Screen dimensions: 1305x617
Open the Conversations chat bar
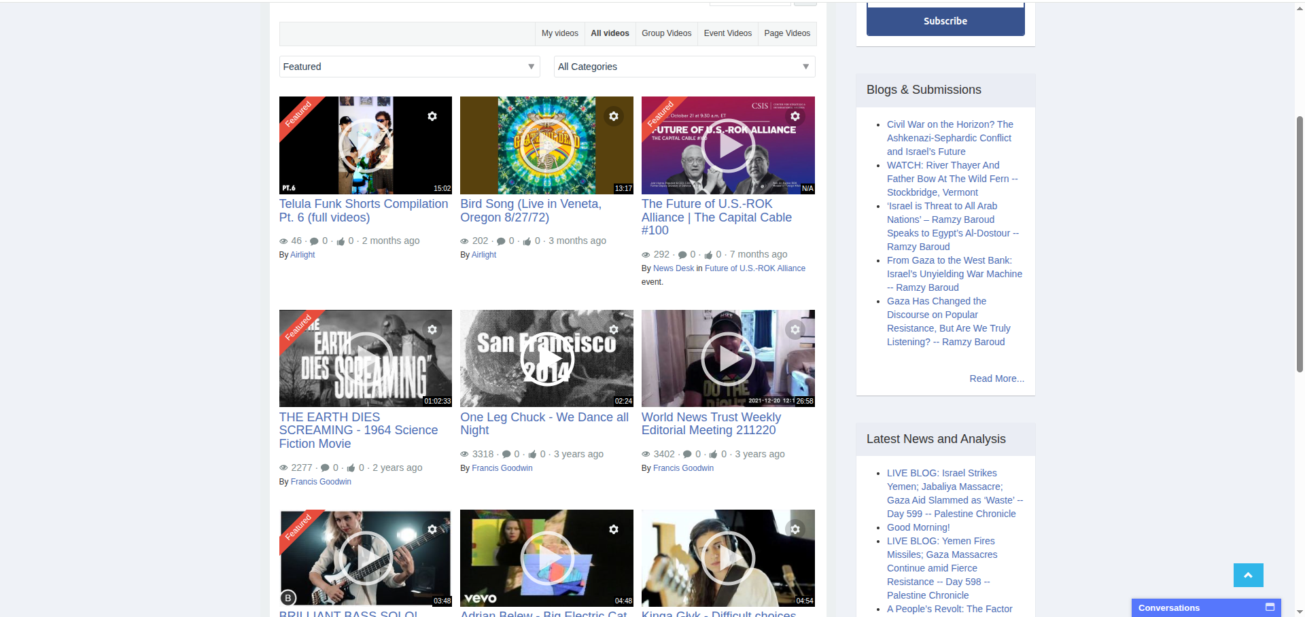coord(1206,607)
